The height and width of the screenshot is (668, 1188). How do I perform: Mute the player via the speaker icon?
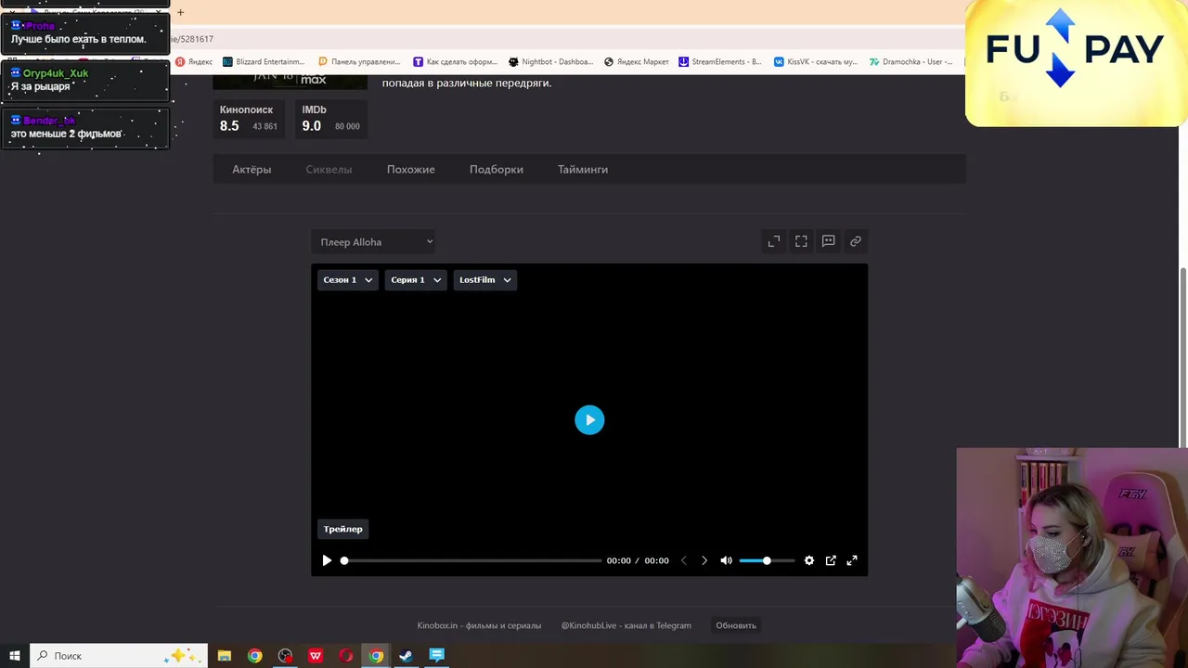727,560
